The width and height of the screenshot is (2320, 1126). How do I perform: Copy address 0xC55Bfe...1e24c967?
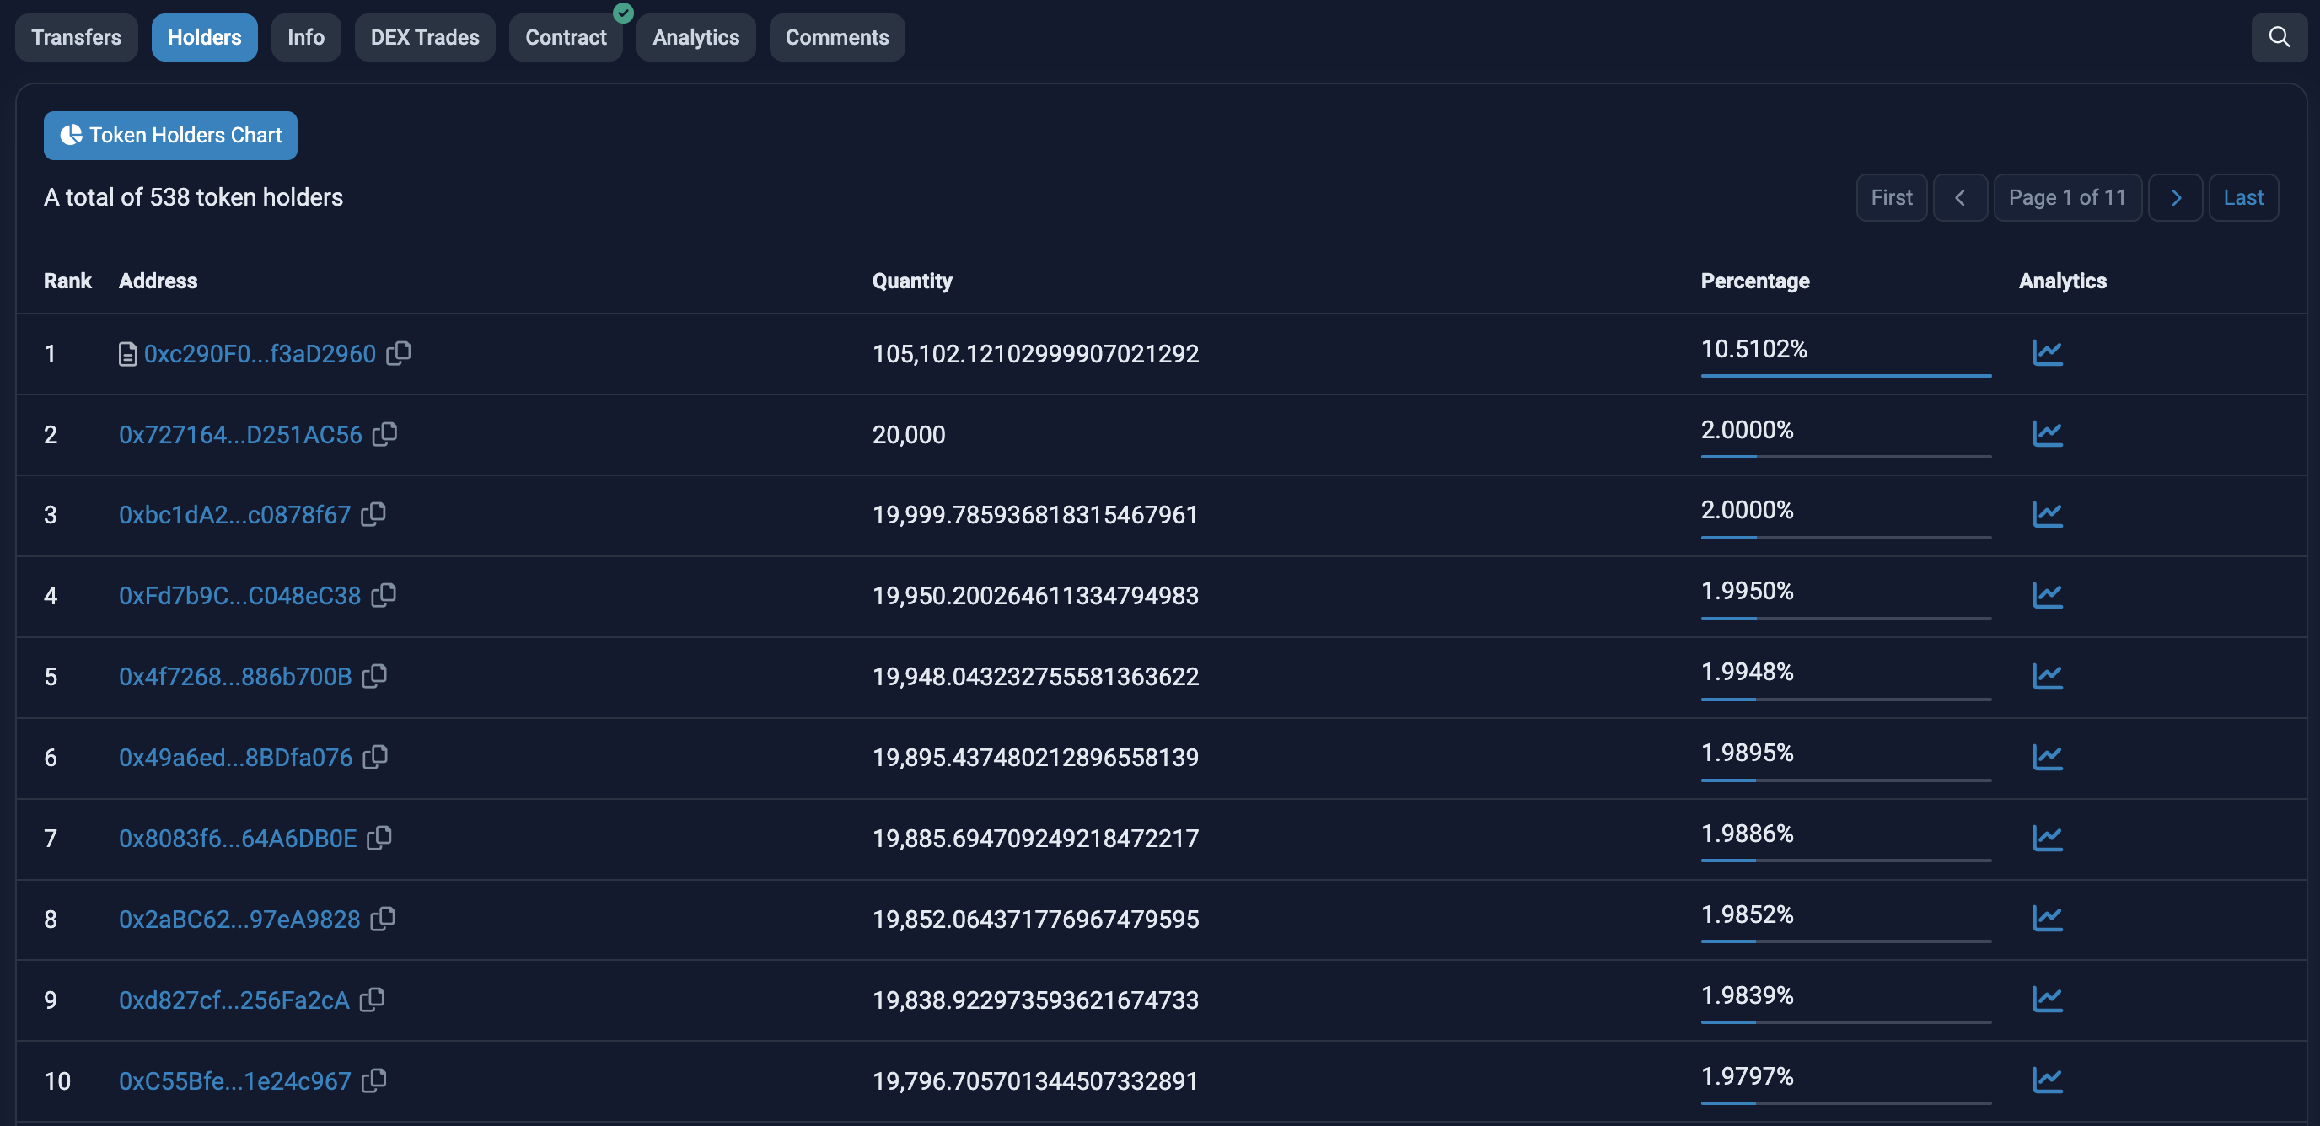(373, 1080)
